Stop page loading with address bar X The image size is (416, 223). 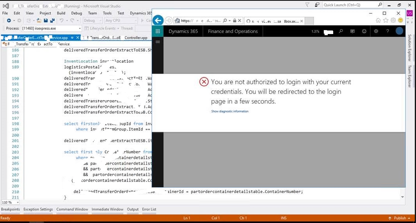click(239, 21)
